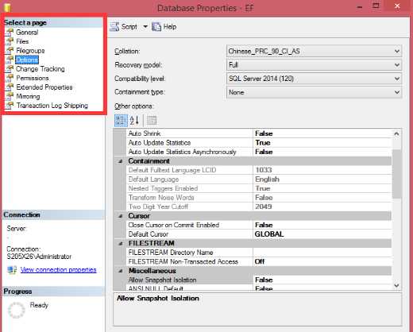The height and width of the screenshot is (332, 413).
Task: Select Default Fulltext Language LCID row
Action: coord(259,170)
